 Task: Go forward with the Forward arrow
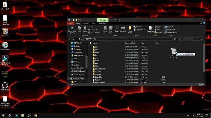click(74, 39)
